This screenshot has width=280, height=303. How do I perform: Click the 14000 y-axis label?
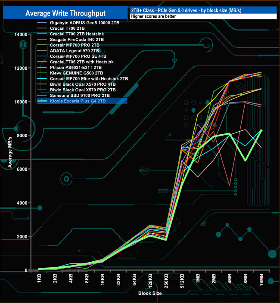click(21, 34)
